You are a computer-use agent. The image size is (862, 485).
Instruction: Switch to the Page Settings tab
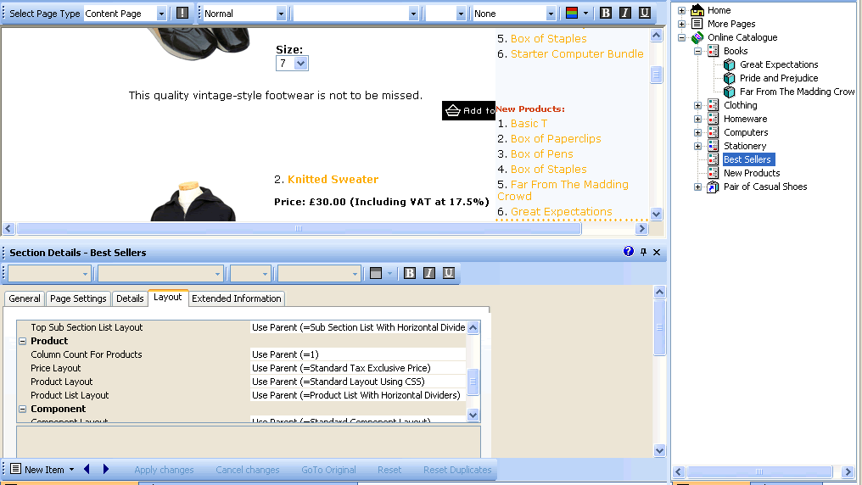coord(78,298)
